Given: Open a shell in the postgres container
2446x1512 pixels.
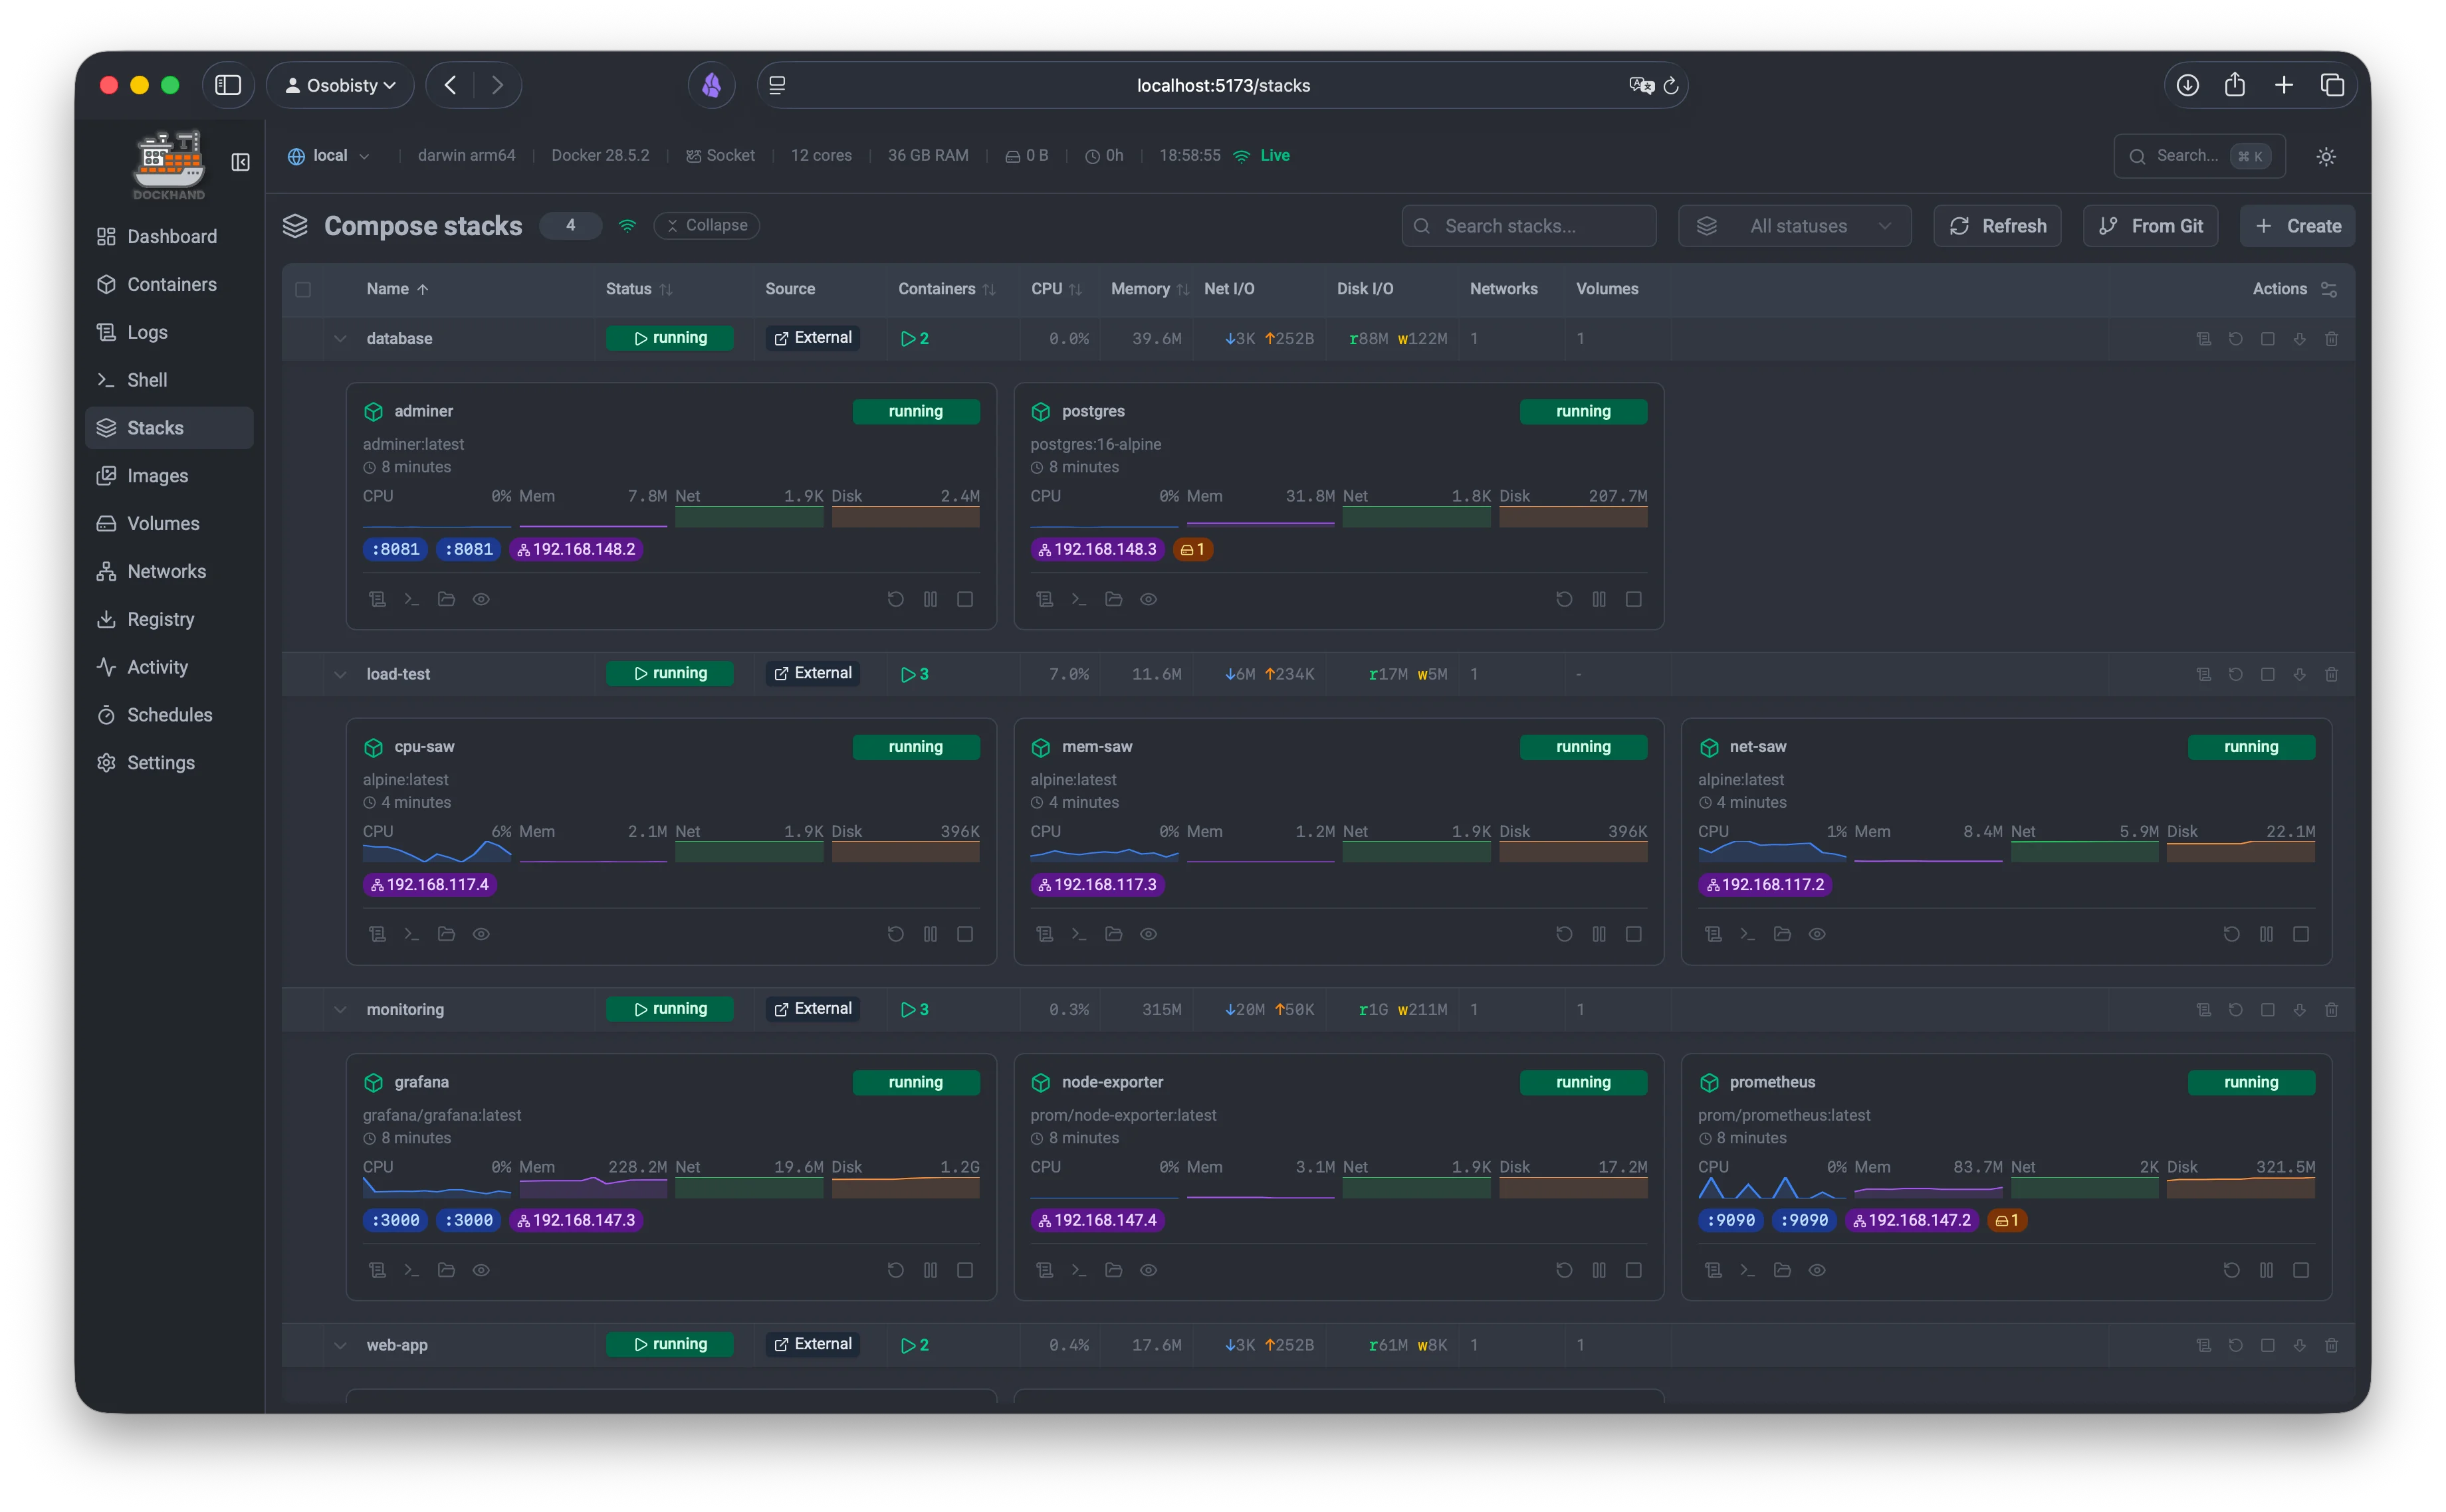Looking at the screenshot, I should pos(1079,598).
